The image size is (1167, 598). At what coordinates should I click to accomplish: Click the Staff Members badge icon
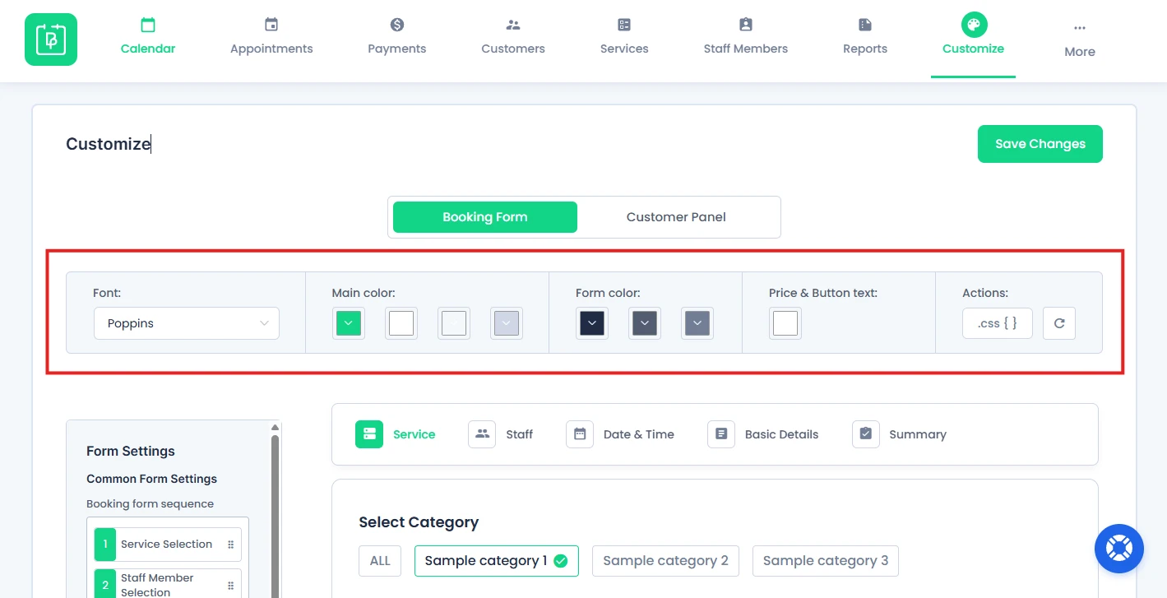tap(746, 25)
